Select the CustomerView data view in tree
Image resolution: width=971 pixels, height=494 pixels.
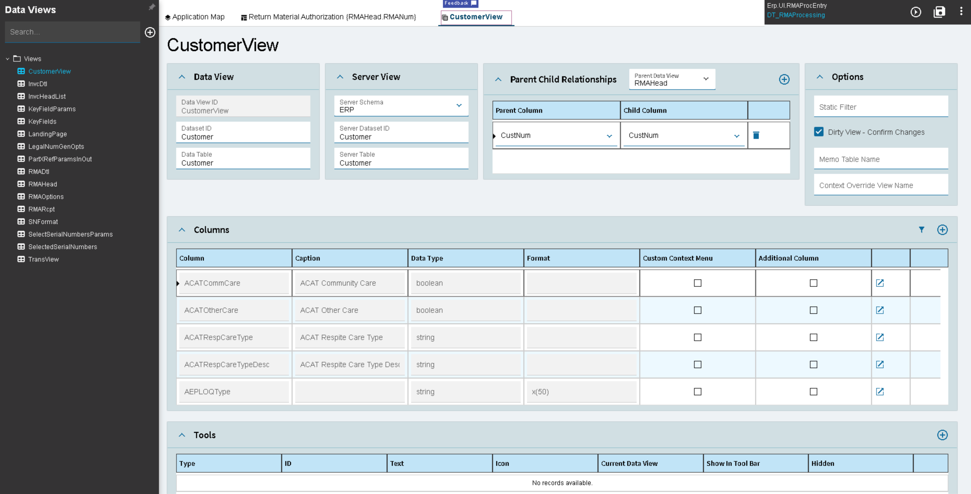(49, 72)
